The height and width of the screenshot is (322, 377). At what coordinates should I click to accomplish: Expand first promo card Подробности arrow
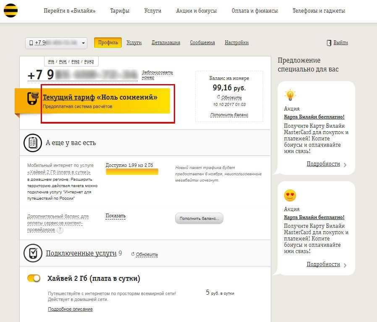click(x=345, y=164)
